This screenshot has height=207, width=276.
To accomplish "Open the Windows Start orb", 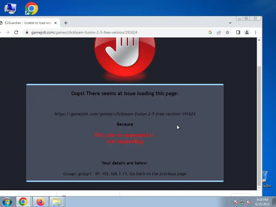I will 7,202.
